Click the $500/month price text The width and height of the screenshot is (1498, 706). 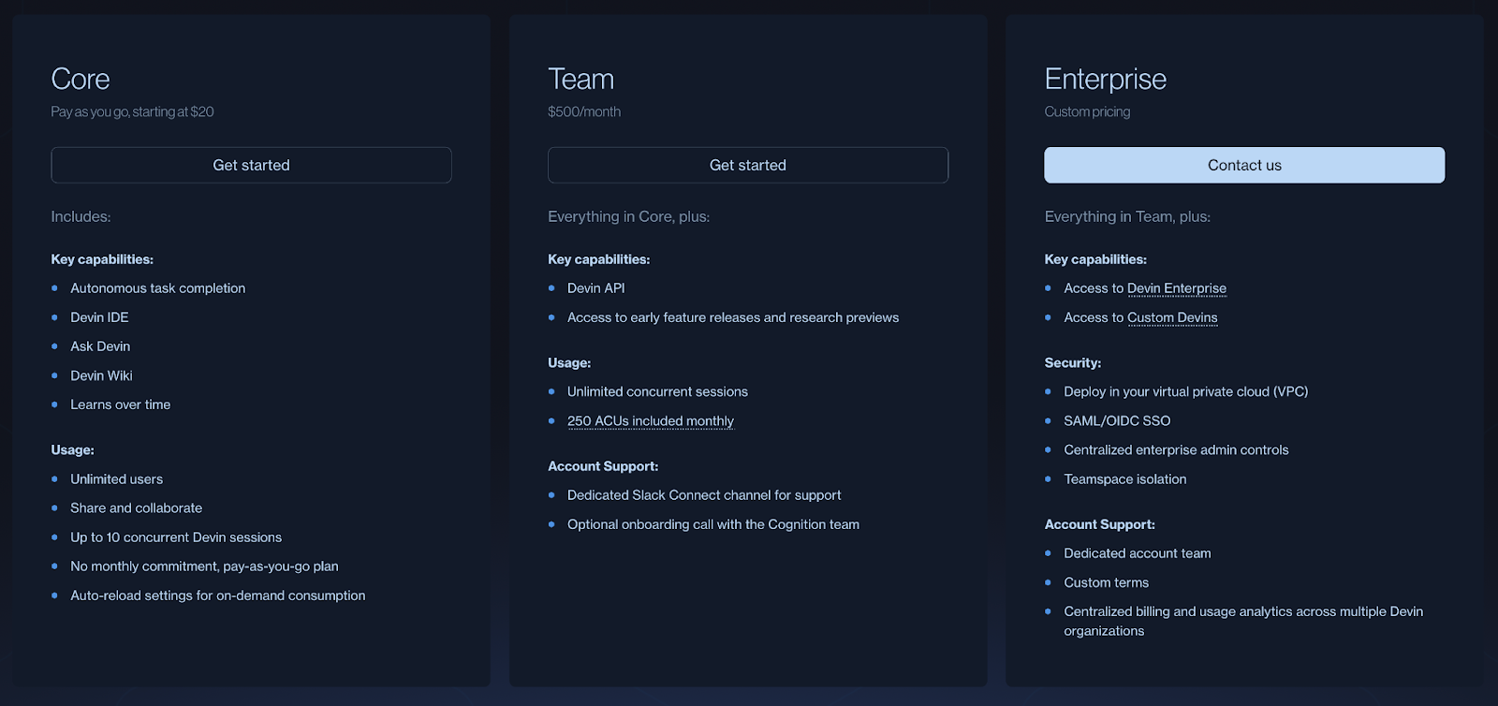[x=584, y=111]
